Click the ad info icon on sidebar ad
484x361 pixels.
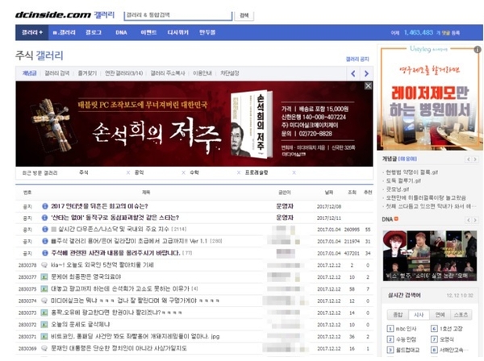click(478, 49)
